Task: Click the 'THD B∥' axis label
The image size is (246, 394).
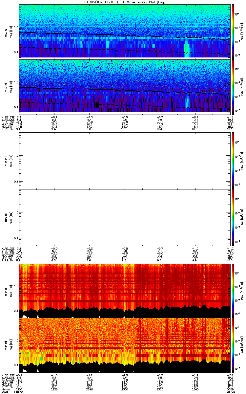Action: pos(7,217)
